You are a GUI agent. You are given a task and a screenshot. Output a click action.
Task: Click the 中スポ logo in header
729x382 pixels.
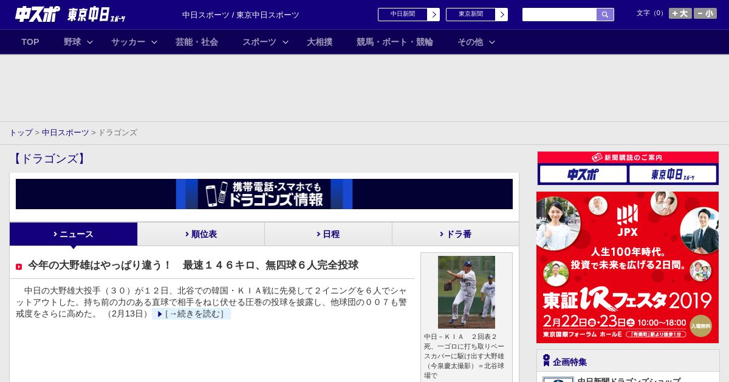coord(37,14)
